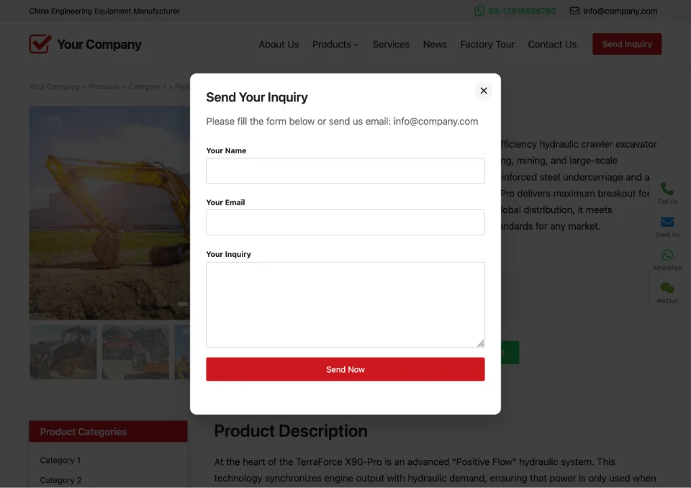
Task: Open the About Us menu item
Action: [x=279, y=45]
